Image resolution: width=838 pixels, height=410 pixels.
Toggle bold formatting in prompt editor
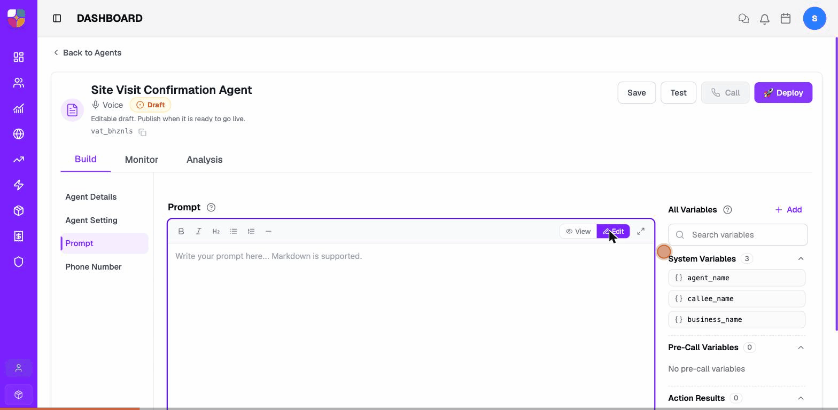[181, 231]
